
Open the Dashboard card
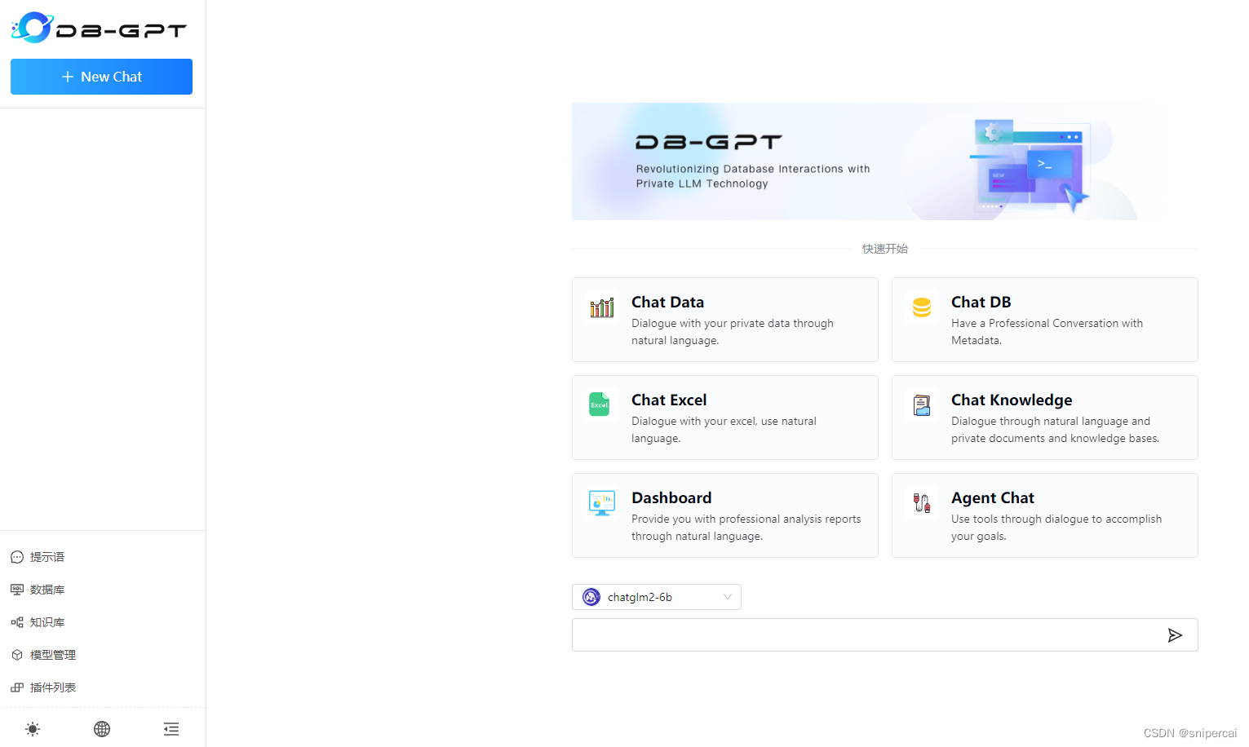click(x=725, y=515)
